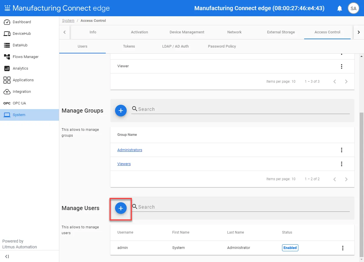364x262 pixels.
Task: Select System in the sidebar
Action: click(x=29, y=115)
